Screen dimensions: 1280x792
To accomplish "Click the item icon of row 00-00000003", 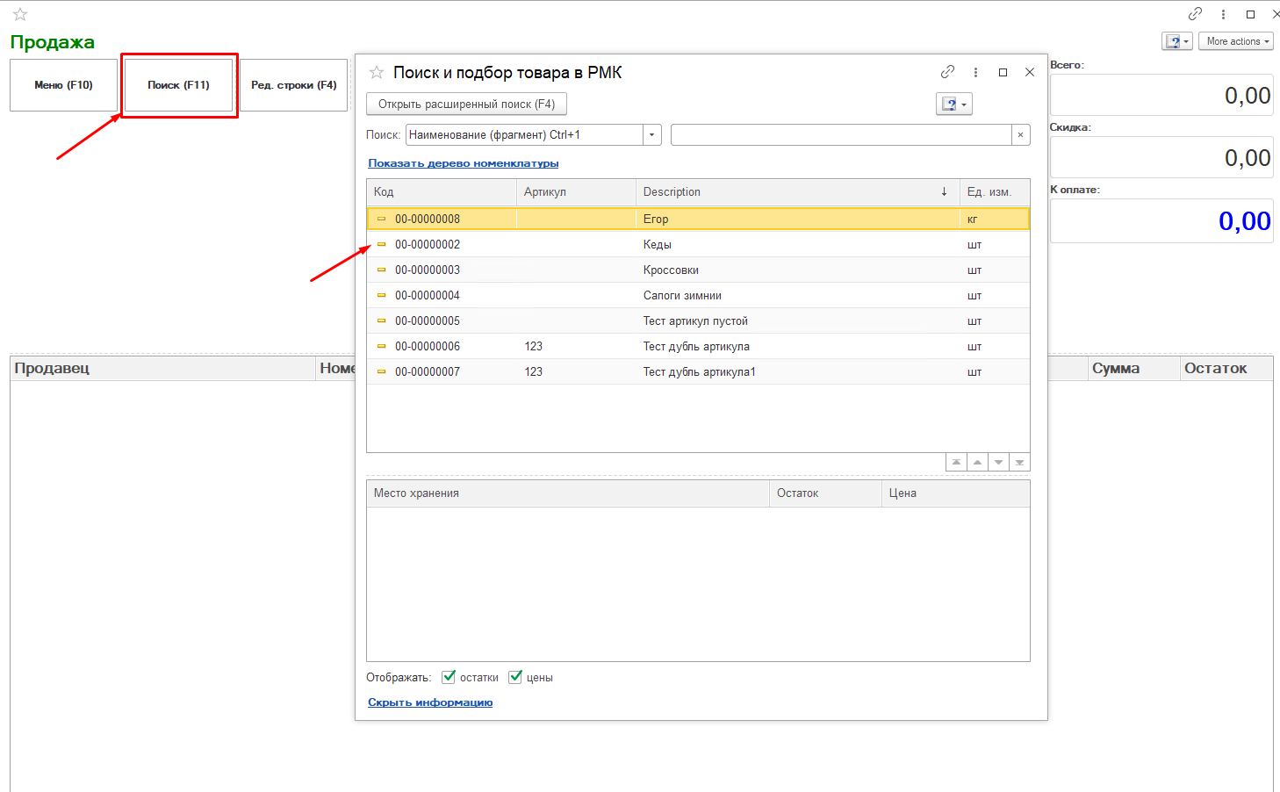I will pyautogui.click(x=381, y=270).
